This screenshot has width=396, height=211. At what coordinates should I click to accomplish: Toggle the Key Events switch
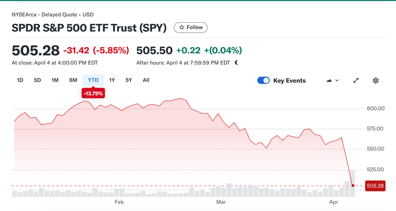pos(263,80)
